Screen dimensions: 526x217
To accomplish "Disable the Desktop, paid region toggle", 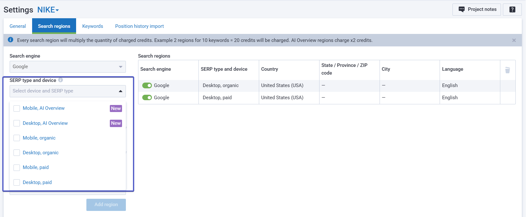I will [x=147, y=98].
